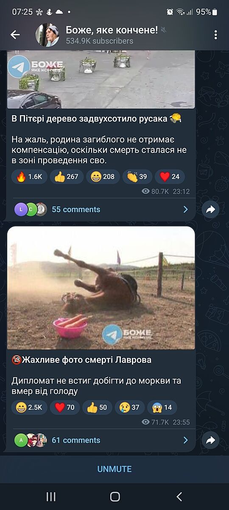Share the tree post with forward arrow
Screen dimensions: 229x510
211,210
